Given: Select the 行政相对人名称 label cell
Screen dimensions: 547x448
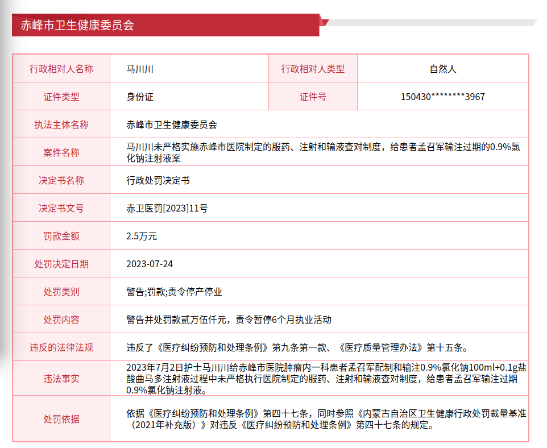Looking at the screenshot, I should (61, 69).
